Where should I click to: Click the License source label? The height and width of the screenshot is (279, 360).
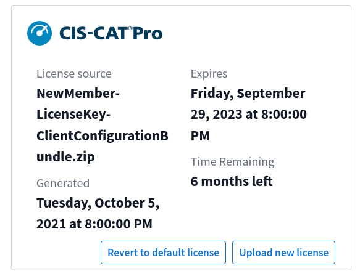pos(74,74)
